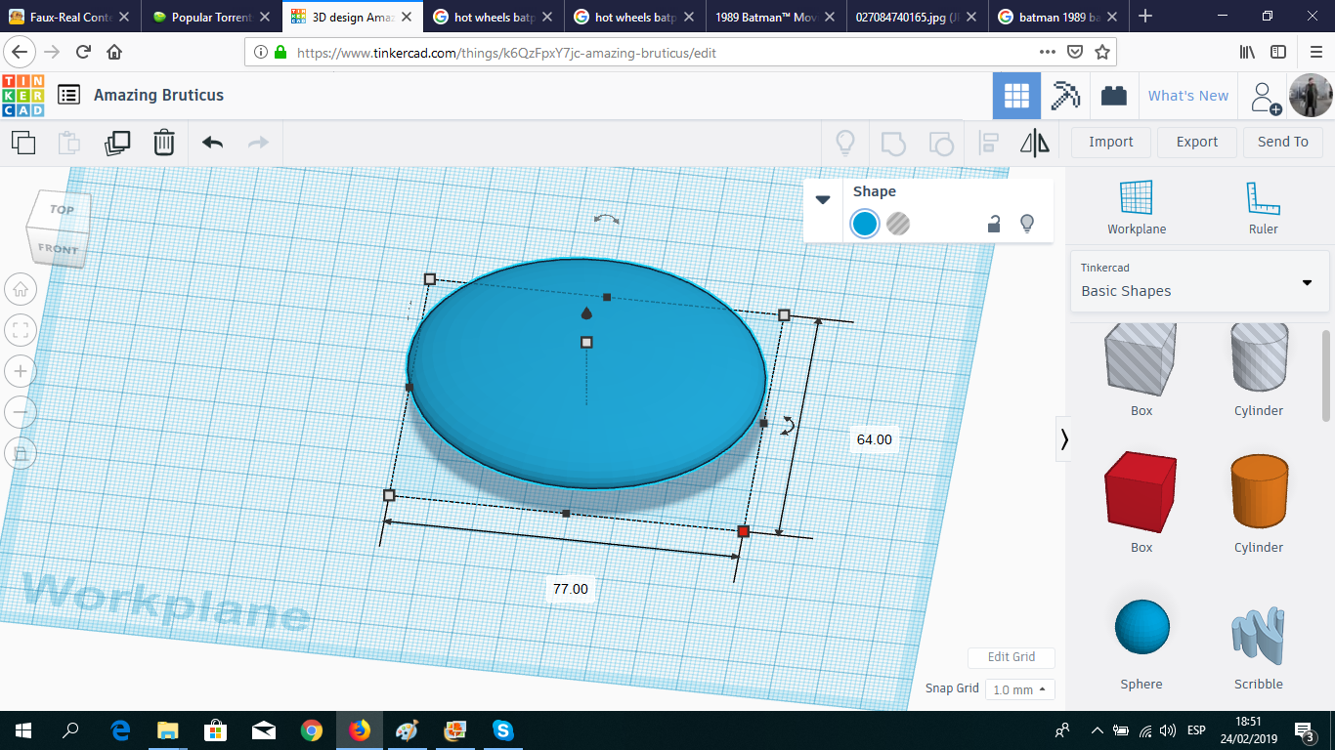The width and height of the screenshot is (1335, 750).
Task: Lock the selected shape
Action: point(993,224)
